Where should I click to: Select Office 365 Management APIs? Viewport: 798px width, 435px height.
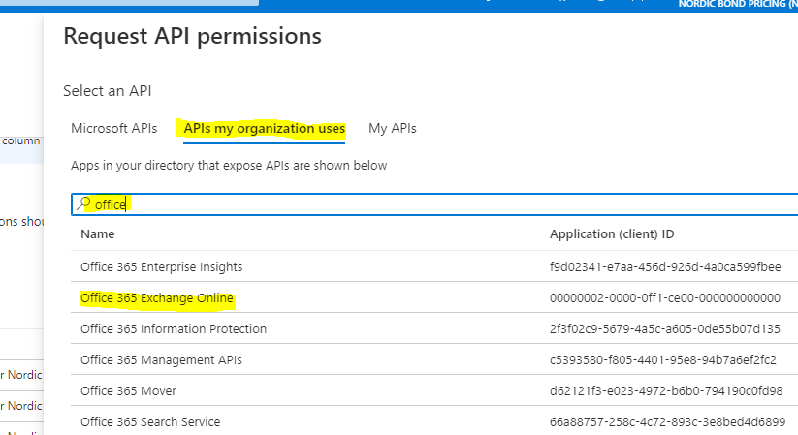pos(161,359)
